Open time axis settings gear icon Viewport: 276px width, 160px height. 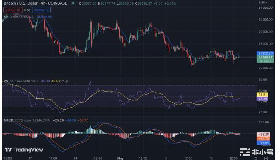[x=266, y=157]
